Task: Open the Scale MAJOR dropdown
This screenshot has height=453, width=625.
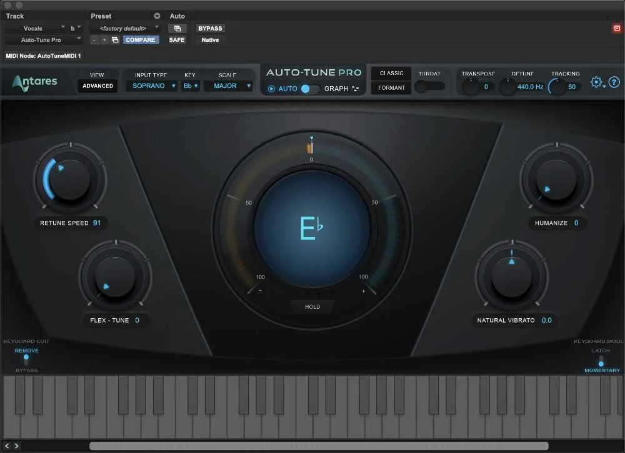Action: coord(228,85)
